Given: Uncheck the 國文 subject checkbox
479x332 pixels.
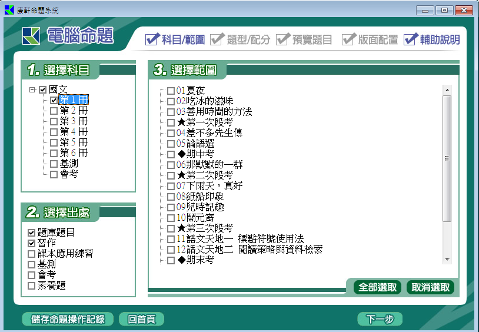Looking at the screenshot, I should (x=43, y=90).
